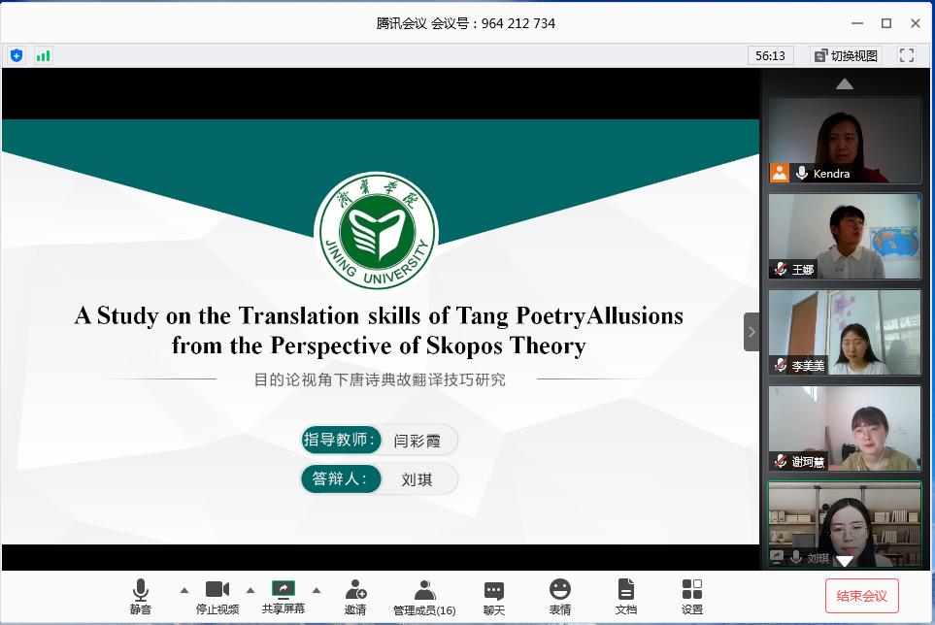Click the switch view button
This screenshot has height=625, width=935.
[846, 55]
